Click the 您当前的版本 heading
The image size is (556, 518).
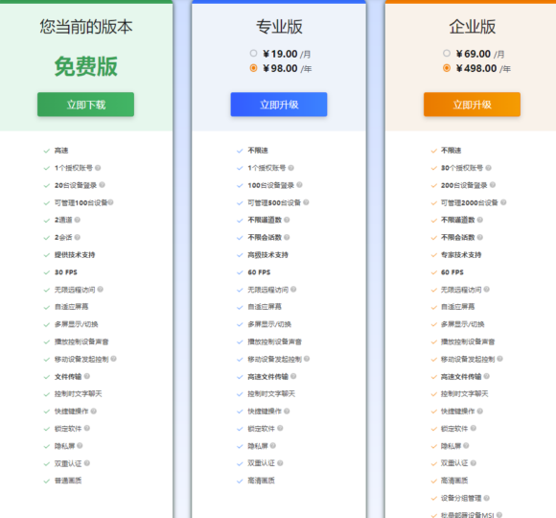point(86,27)
